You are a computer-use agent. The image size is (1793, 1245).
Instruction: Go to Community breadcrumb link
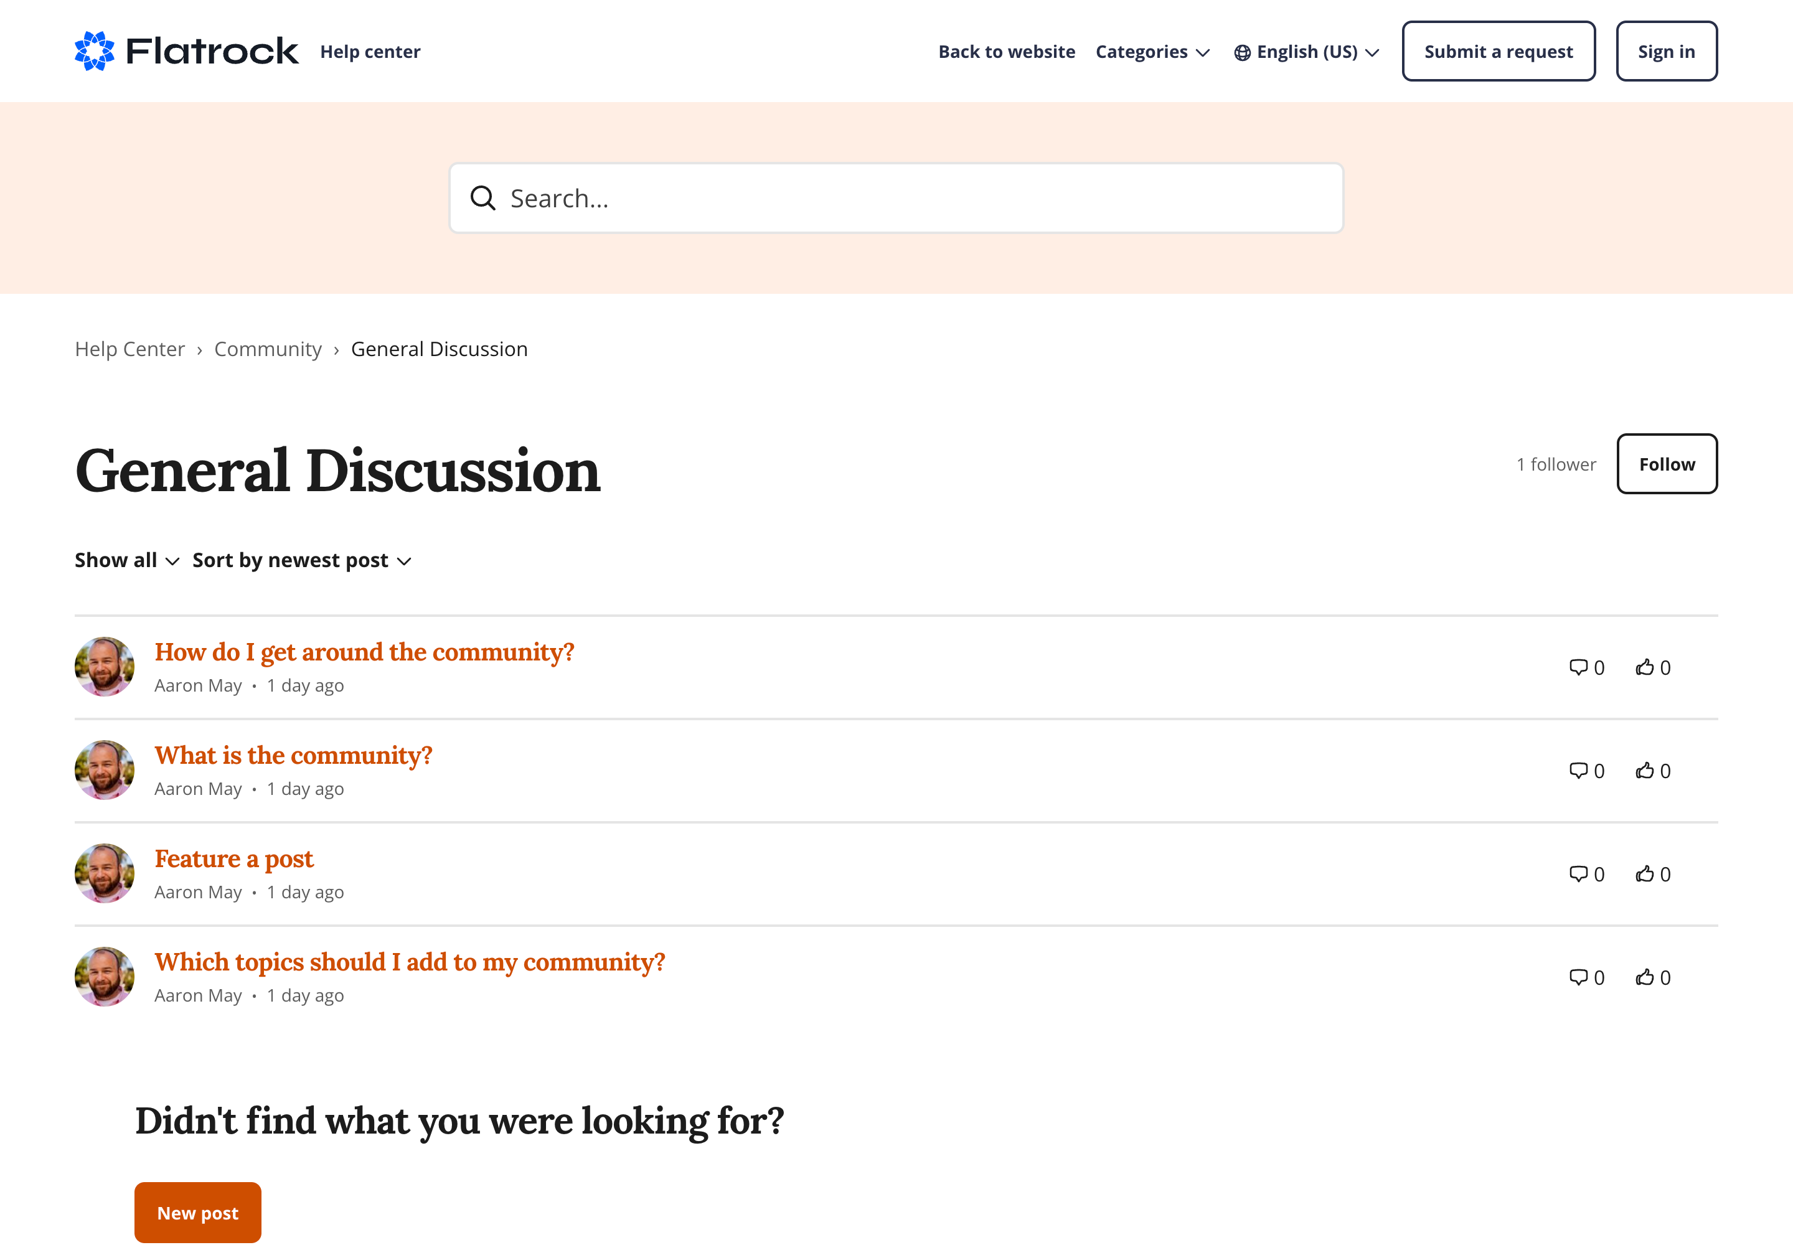click(268, 349)
